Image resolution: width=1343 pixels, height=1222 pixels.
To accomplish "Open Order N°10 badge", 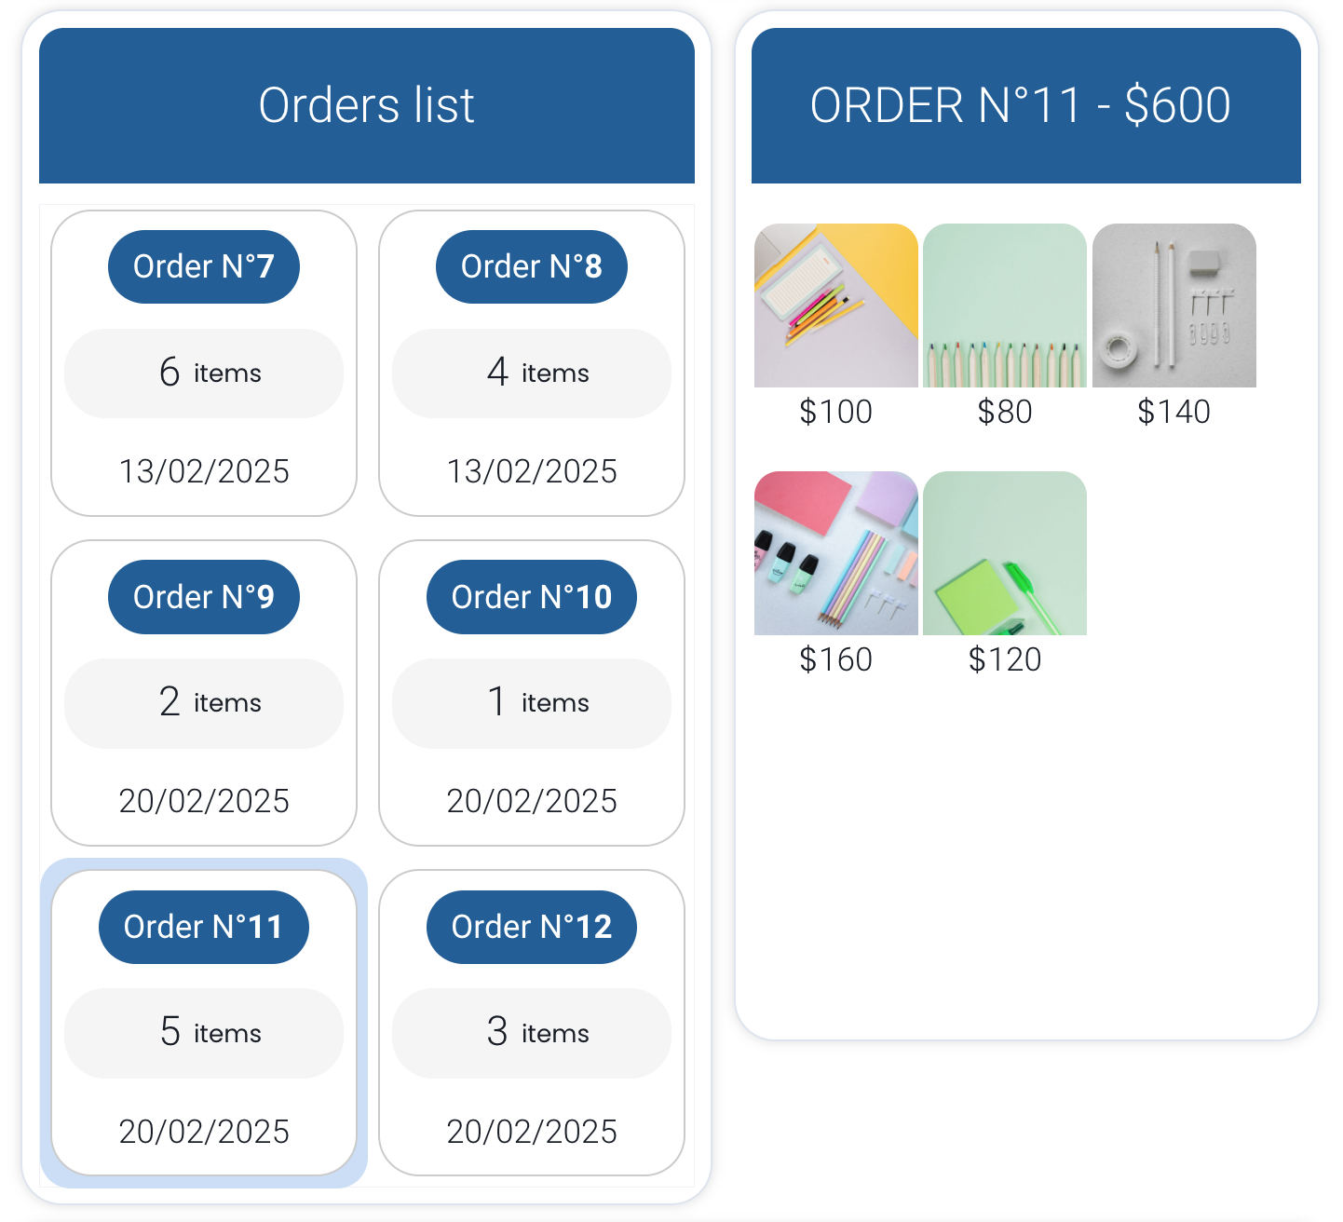I will [532, 597].
